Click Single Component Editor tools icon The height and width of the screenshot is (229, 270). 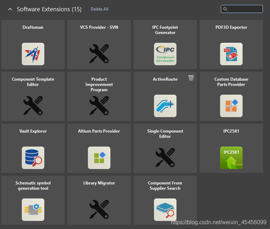click(165, 157)
